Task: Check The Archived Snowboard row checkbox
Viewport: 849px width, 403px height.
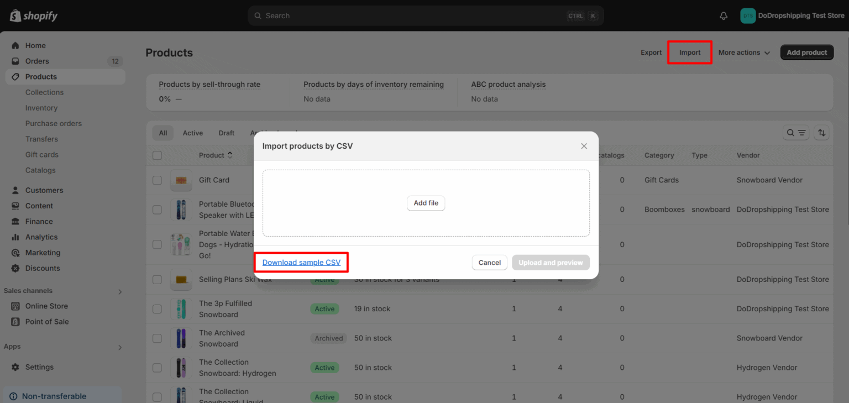Action: click(157, 338)
